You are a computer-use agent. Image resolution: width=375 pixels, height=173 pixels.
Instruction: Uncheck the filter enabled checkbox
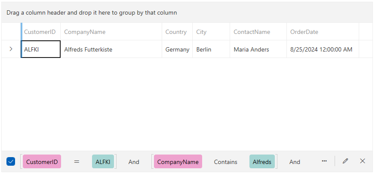click(x=11, y=161)
